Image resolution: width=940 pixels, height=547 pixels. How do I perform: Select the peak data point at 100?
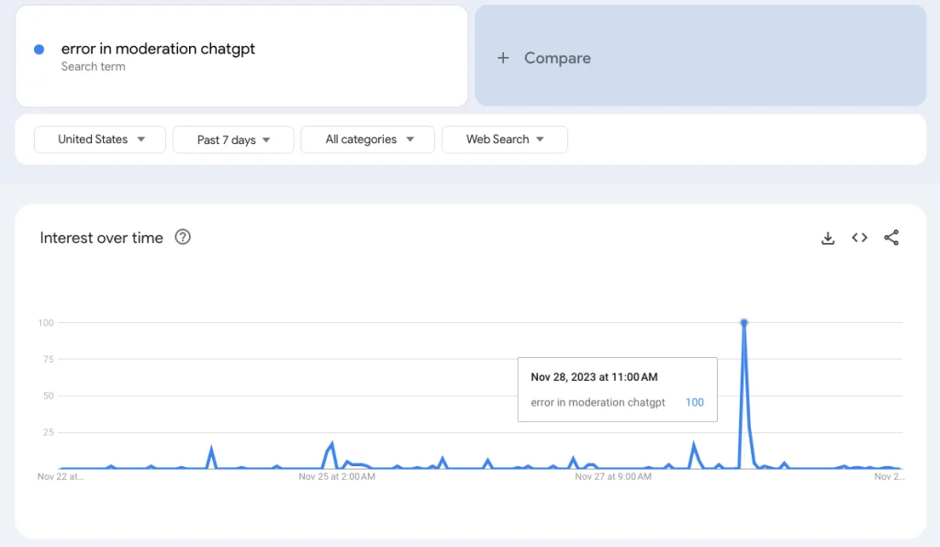coord(744,323)
